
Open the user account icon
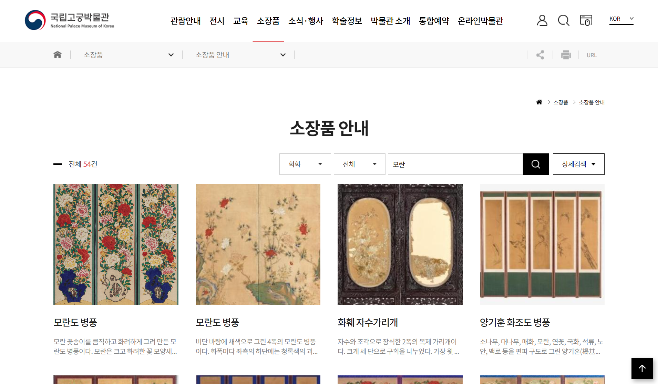click(542, 20)
